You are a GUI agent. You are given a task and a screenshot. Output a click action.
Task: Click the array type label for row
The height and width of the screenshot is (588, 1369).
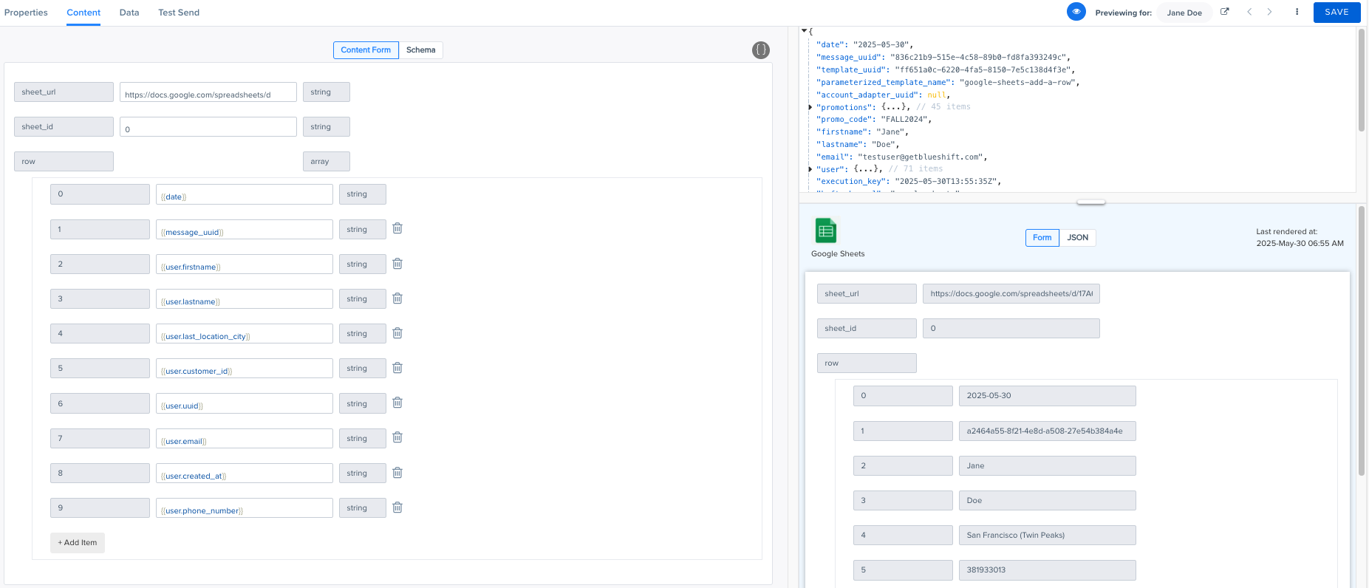coord(327,162)
